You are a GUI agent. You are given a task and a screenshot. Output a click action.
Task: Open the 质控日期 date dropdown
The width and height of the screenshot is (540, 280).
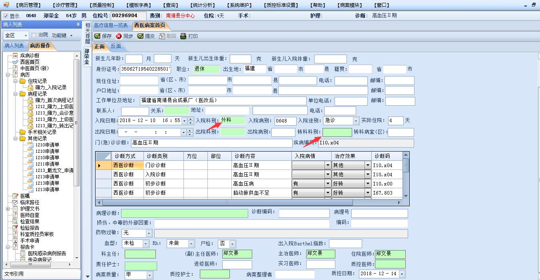402,274
